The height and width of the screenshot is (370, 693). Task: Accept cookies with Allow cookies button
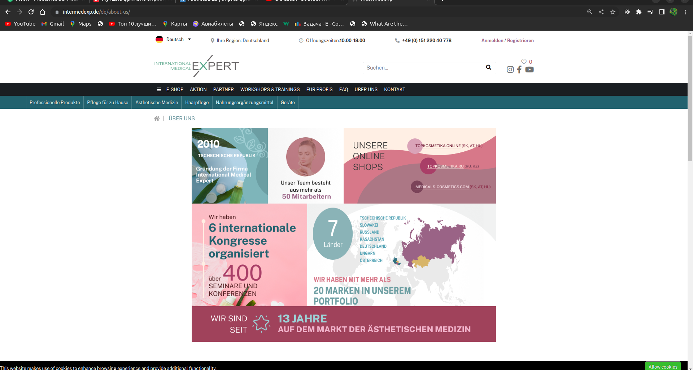pos(662,366)
